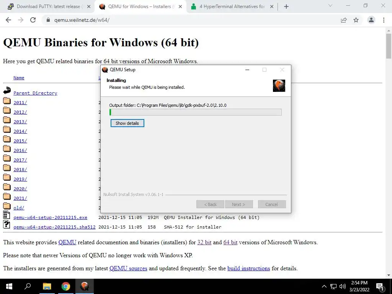Click the browser Forward arrow

[x=21, y=20]
